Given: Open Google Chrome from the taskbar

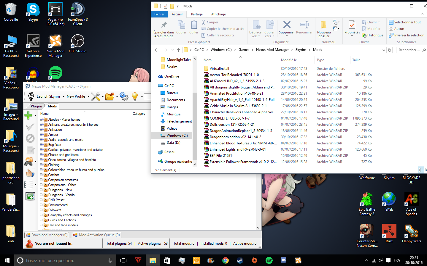Looking at the screenshot, I should [x=226, y=260].
